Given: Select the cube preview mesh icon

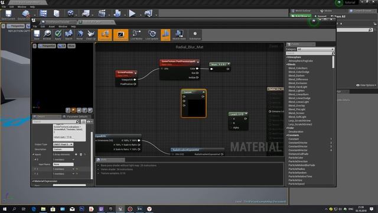Looking at the screenshot, I should pos(84,111).
